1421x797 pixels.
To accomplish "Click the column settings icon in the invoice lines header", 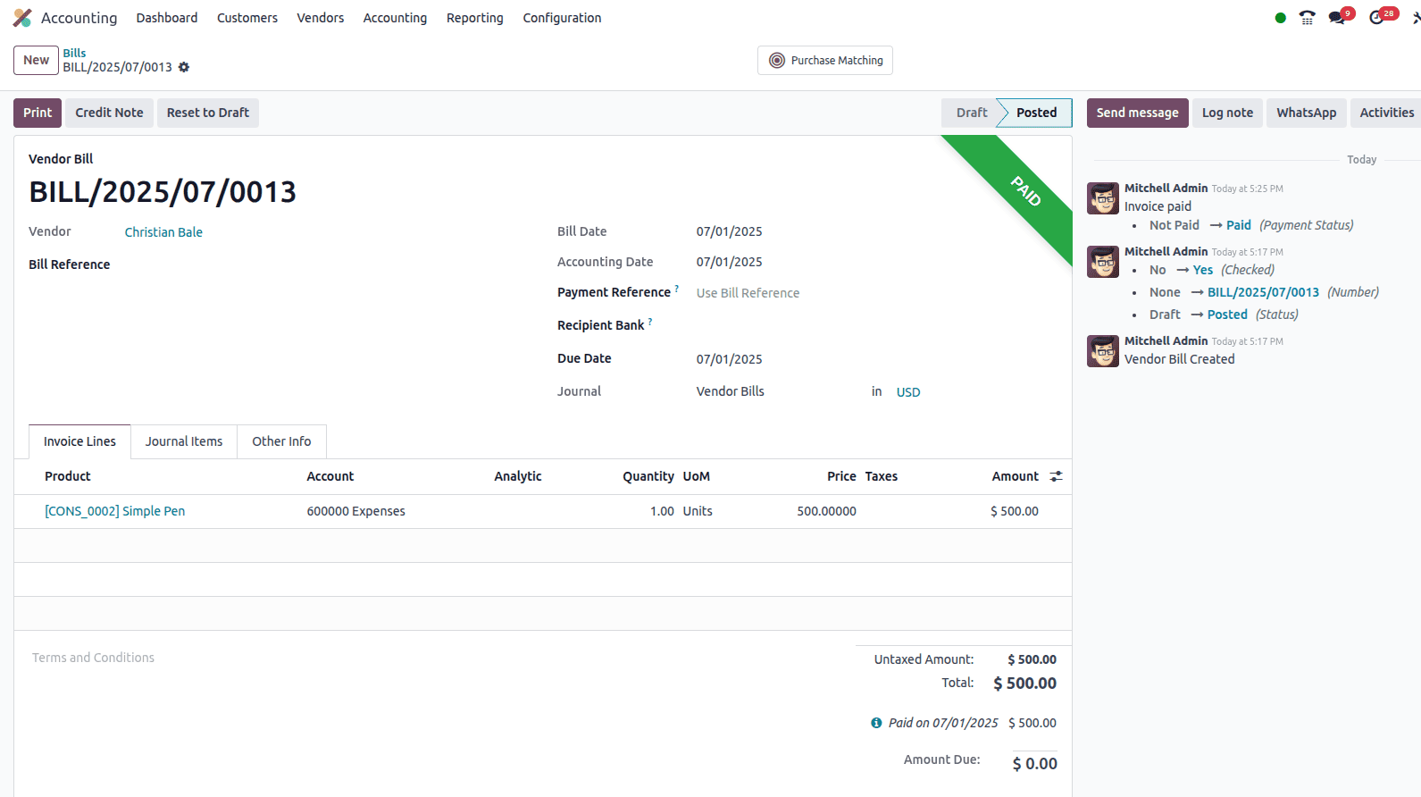I will [x=1056, y=476].
